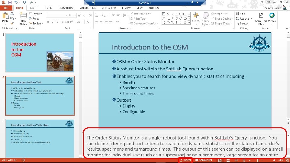Open the Font dialog launcher
290x163 pixels.
pyautogui.click(x=92, y=28)
